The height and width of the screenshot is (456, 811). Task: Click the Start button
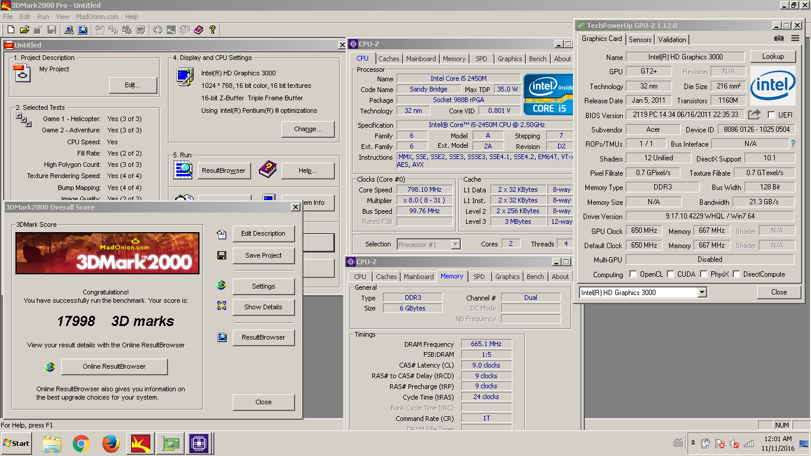coord(17,444)
